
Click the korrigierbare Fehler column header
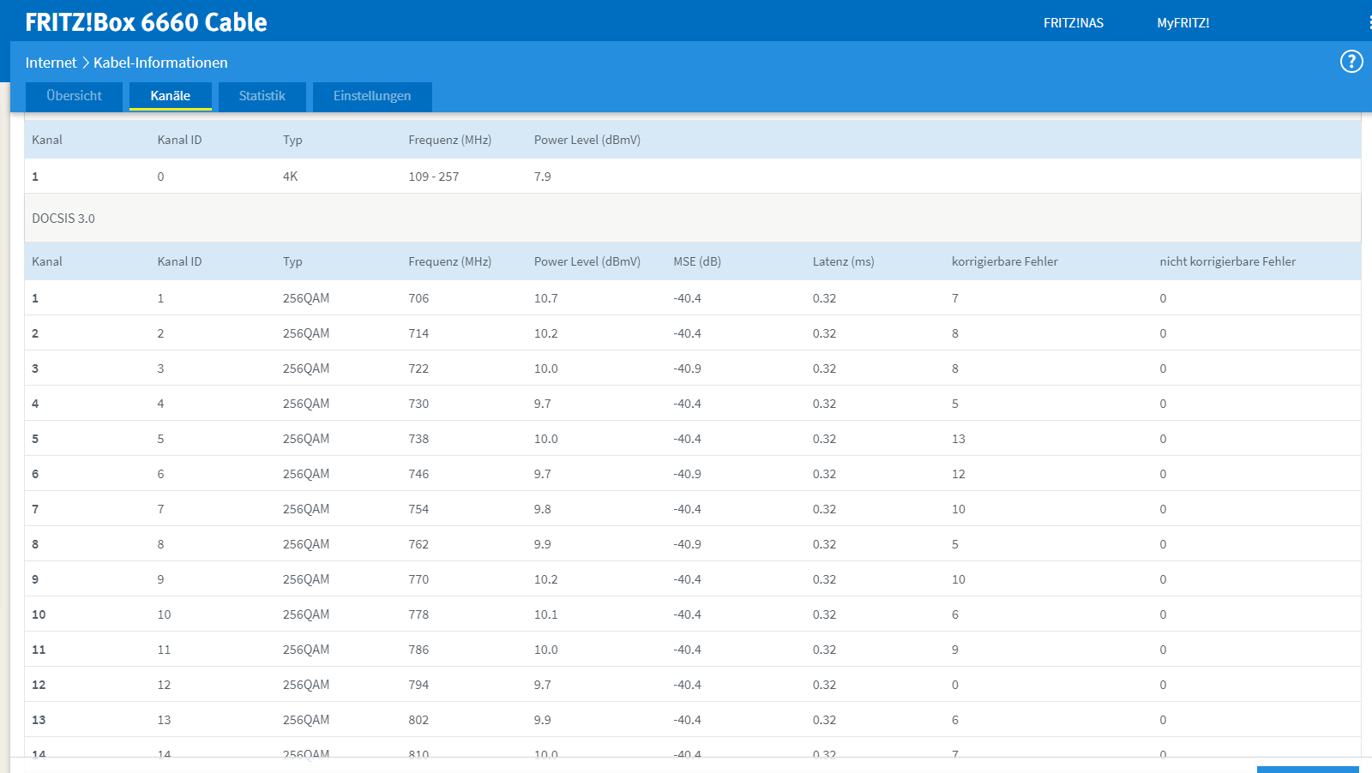point(1005,261)
